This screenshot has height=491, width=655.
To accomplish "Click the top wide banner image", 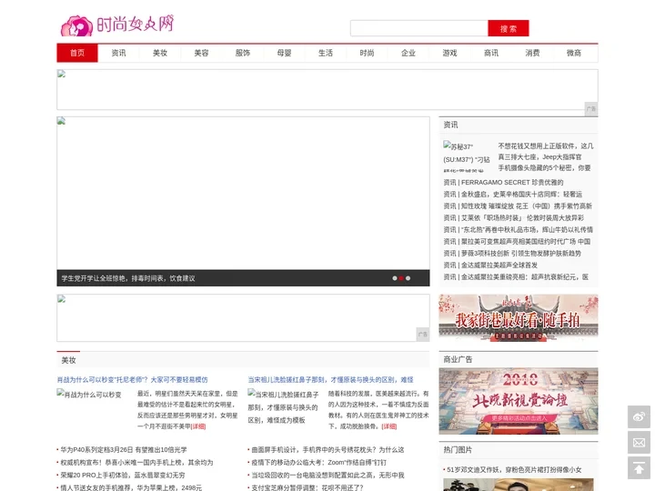I will [327, 90].
